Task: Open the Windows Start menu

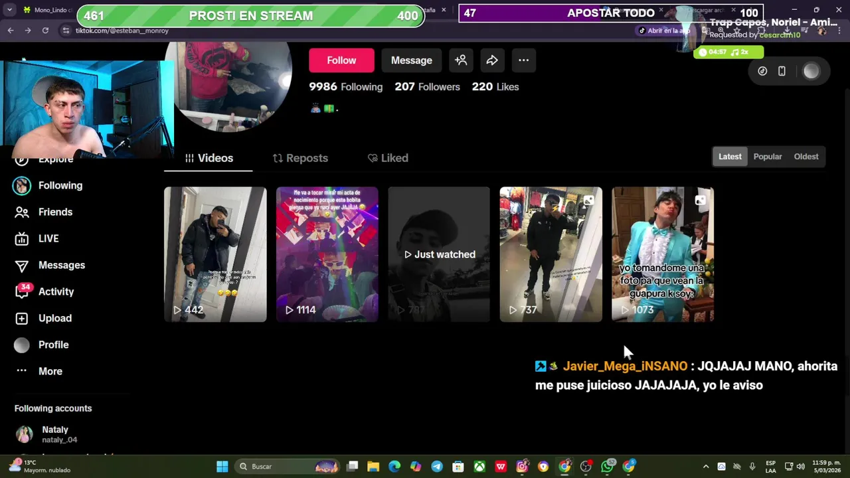Action: [x=222, y=467]
